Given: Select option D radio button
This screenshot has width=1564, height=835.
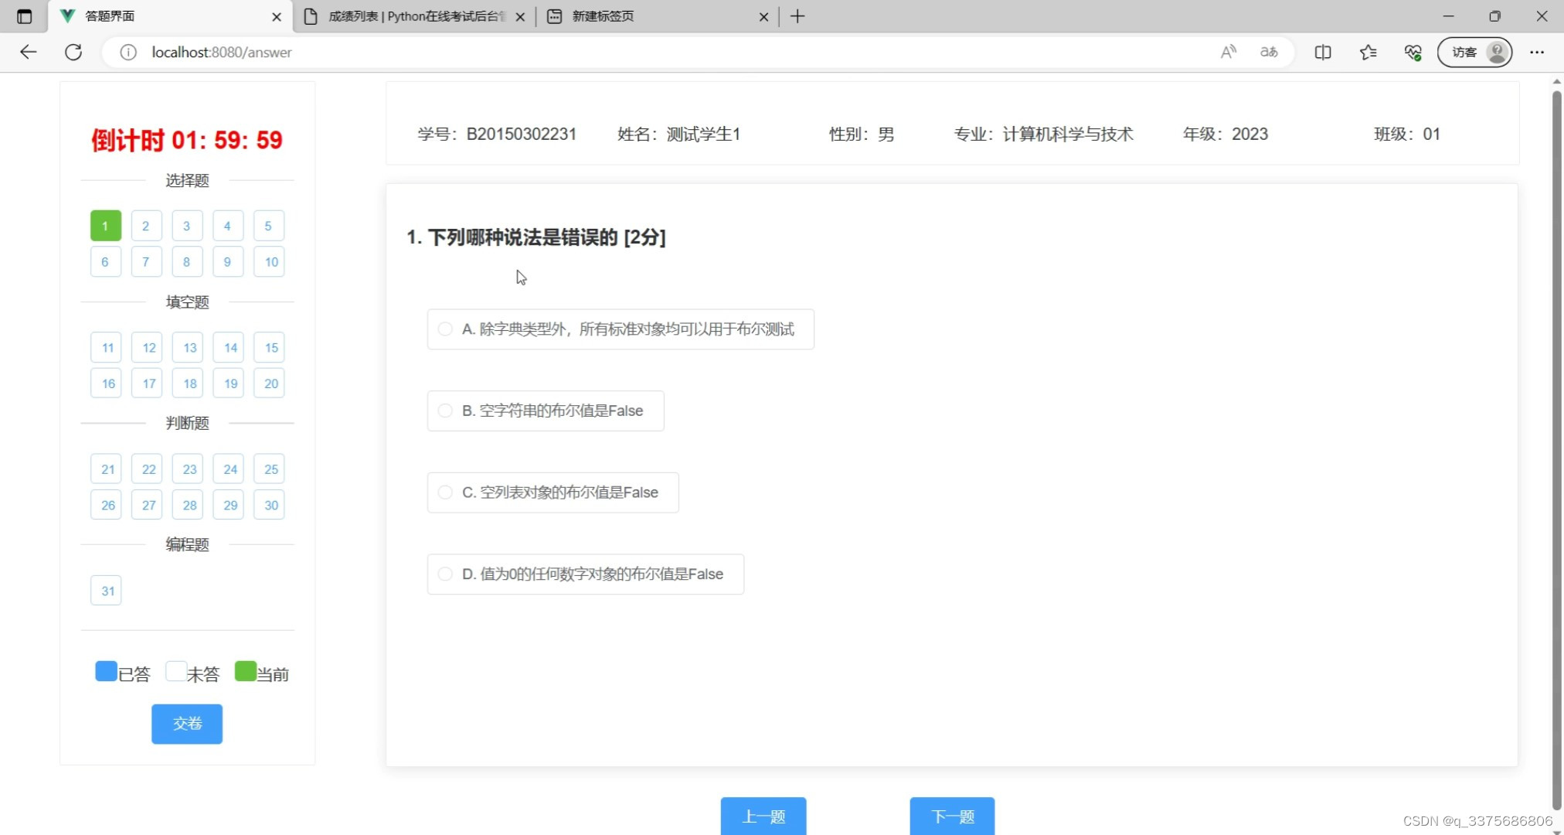Looking at the screenshot, I should [445, 574].
